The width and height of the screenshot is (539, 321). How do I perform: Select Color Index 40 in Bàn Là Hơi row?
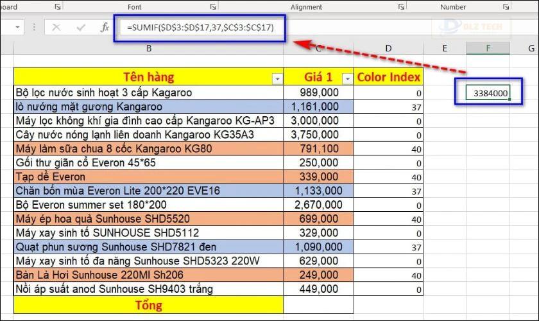[x=388, y=275]
